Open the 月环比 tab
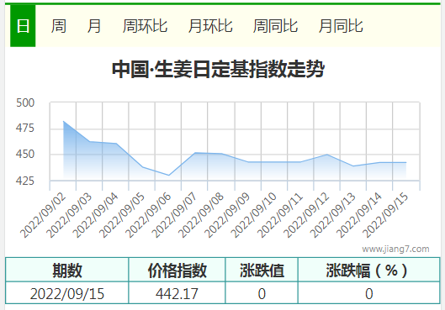Image resolution: width=445 pixels, height=310 pixels. 210,26
